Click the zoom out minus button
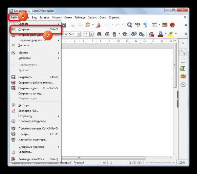This screenshot has height=174, width=197. 147,163
